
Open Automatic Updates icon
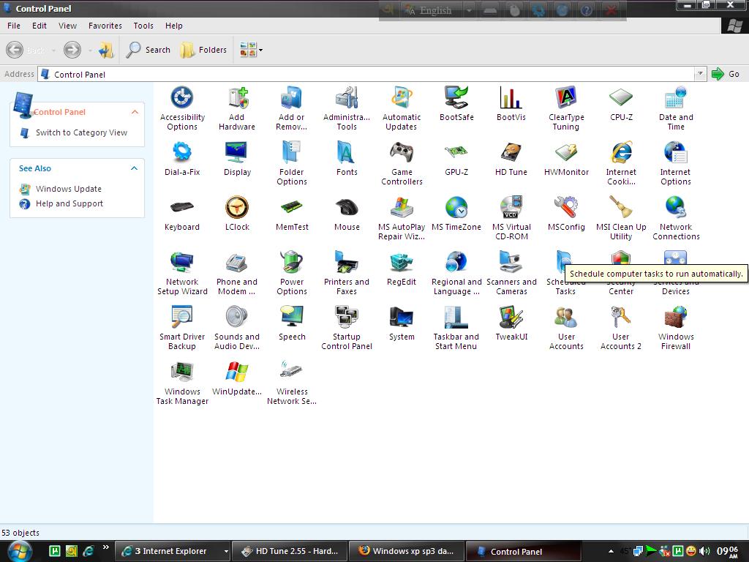(402, 98)
